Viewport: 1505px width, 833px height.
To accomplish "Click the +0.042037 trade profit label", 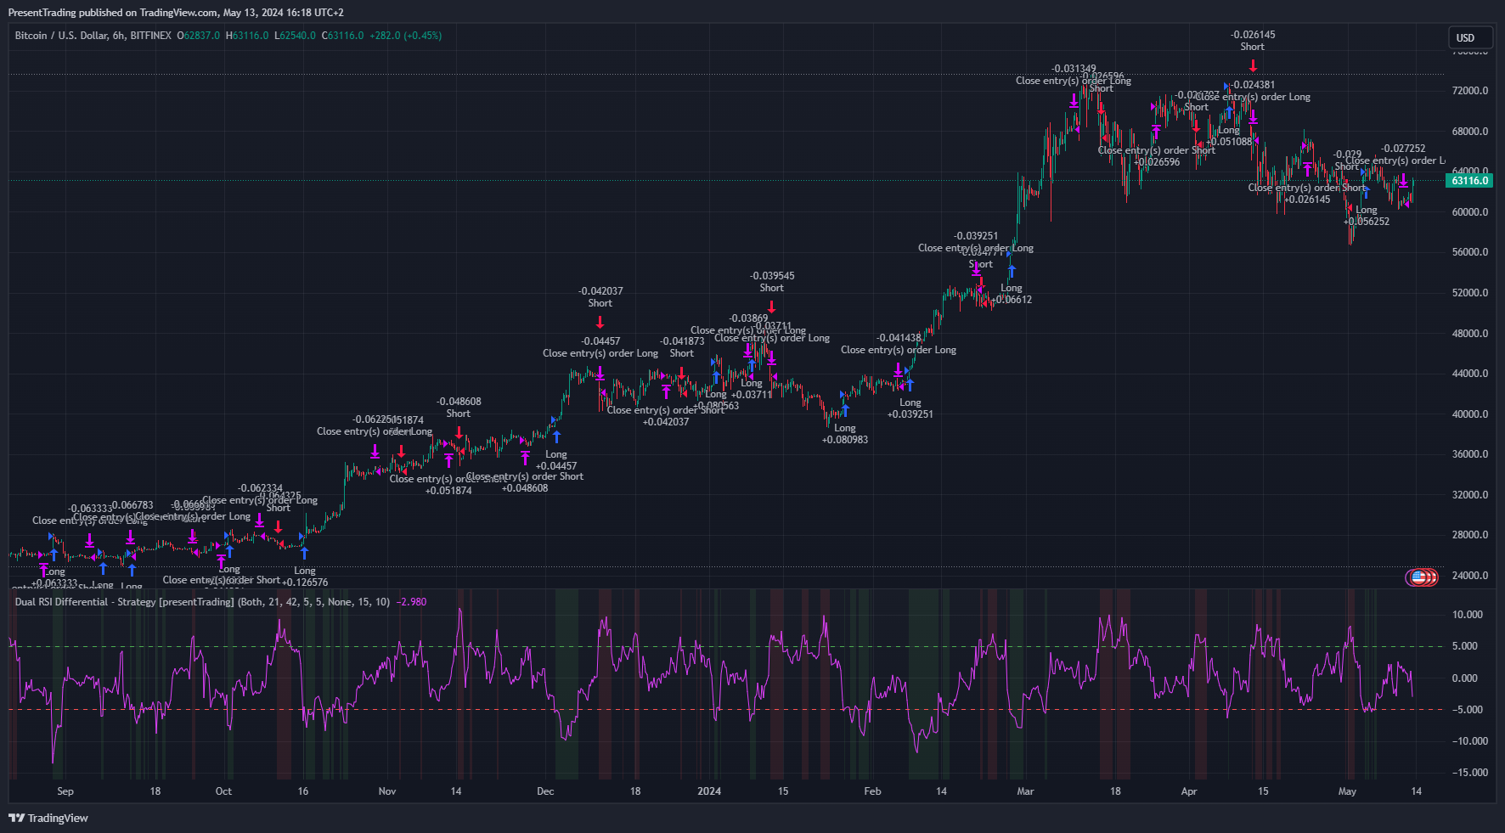I will pyautogui.click(x=666, y=422).
